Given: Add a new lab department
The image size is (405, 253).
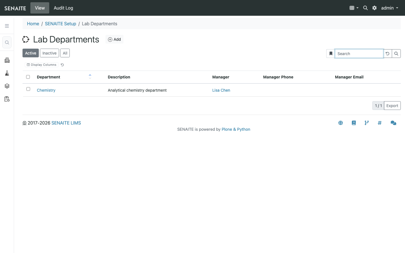Looking at the screenshot, I should point(114,39).
